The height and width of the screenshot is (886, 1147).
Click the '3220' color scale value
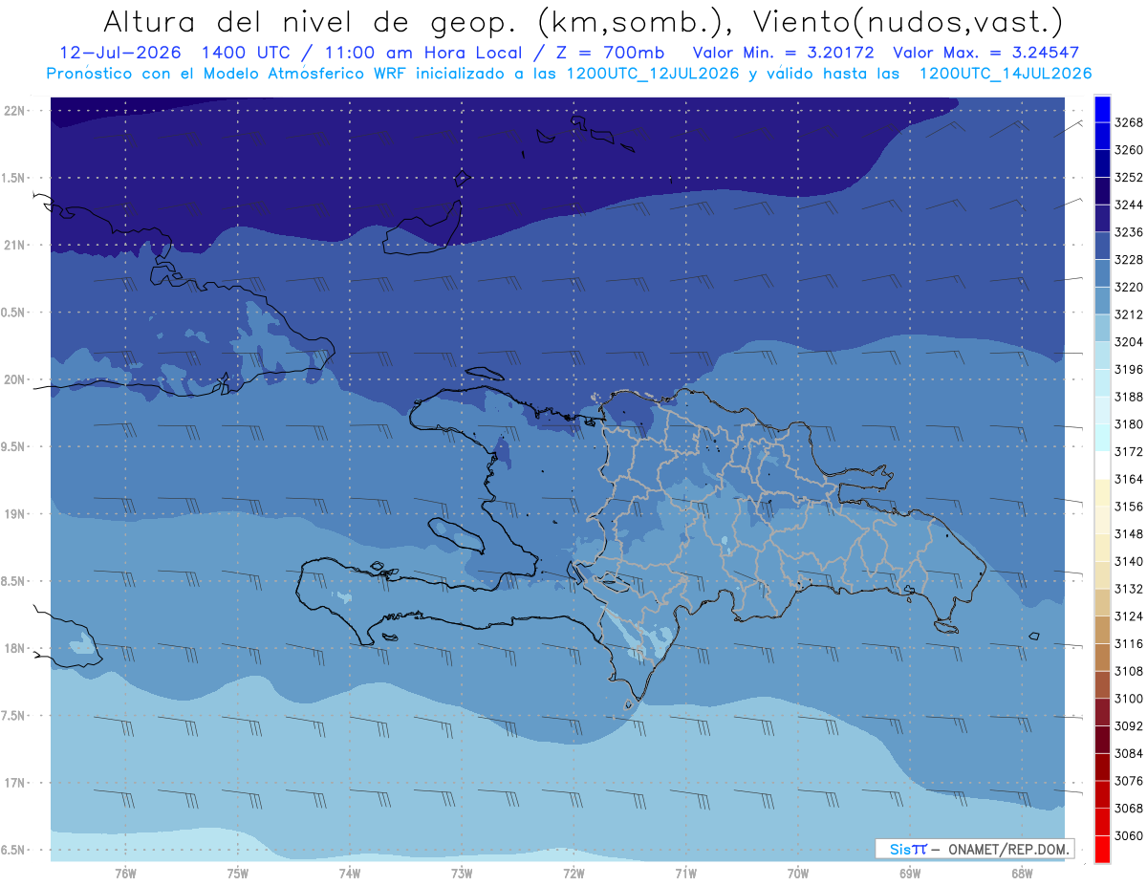pyautogui.click(x=1129, y=287)
